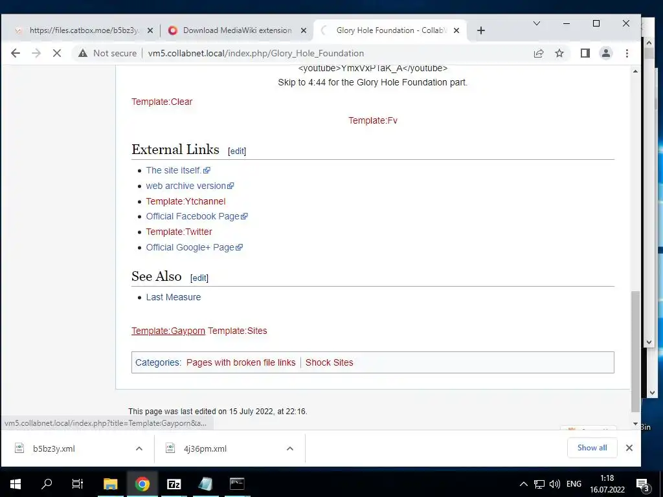Image resolution: width=663 pixels, height=497 pixels.
Task: Click the inner page scrollbar thumb
Action: click(x=635, y=351)
